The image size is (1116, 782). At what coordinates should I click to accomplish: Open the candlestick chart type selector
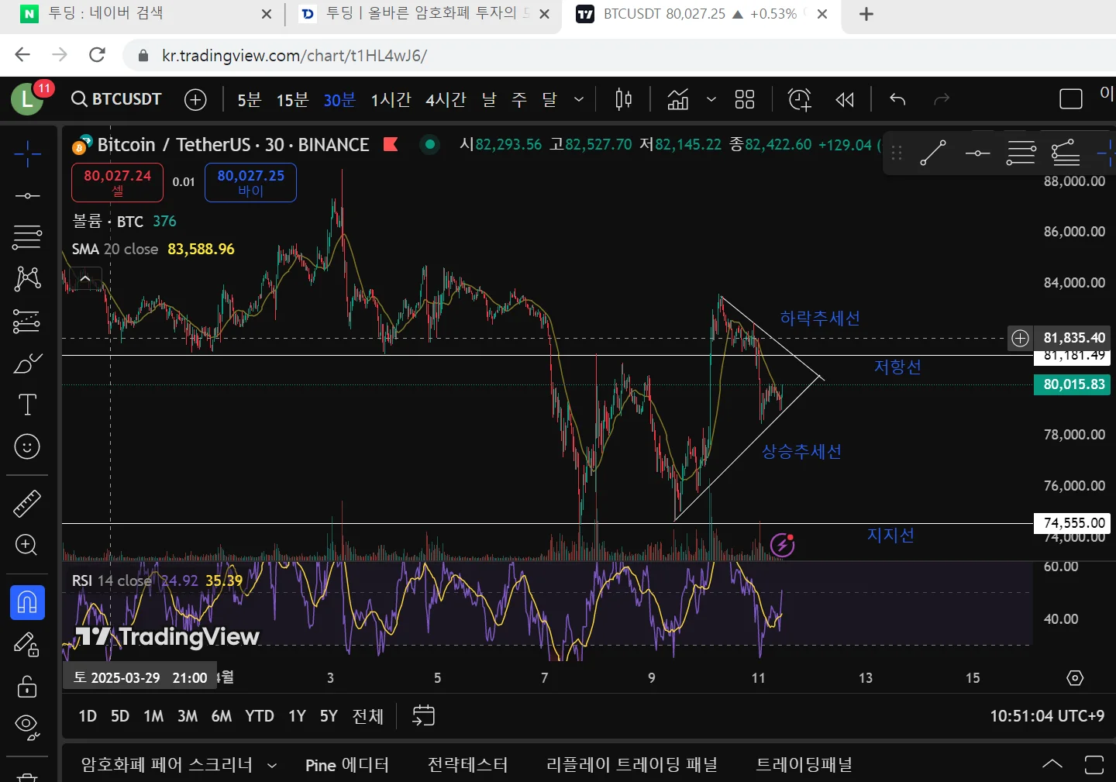click(x=623, y=99)
